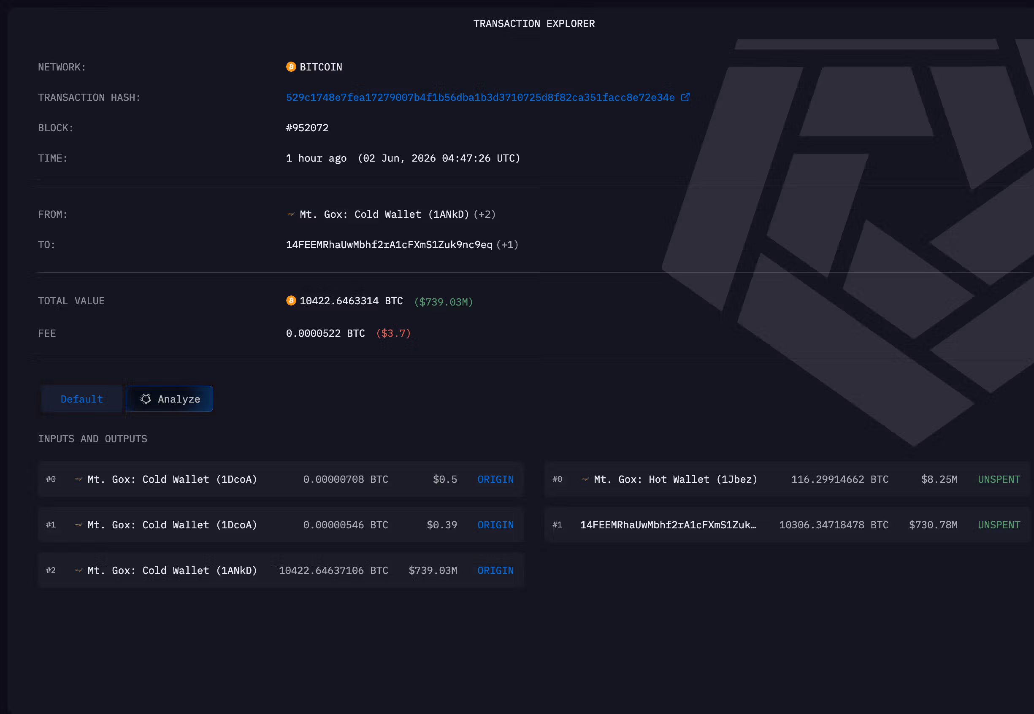Screen dimensions: 1034x714
Task: Open output Mt. Gox Hot Wallet (1Jbez)
Action: (x=676, y=479)
